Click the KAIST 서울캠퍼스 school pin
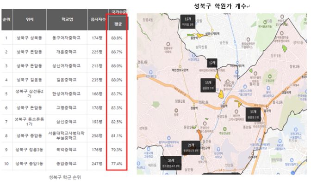The width and height of the screenshot is (311, 182). (x=280, y=141)
